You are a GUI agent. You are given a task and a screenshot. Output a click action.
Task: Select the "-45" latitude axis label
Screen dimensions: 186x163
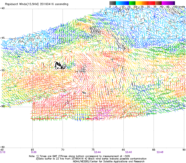coord(2,38)
